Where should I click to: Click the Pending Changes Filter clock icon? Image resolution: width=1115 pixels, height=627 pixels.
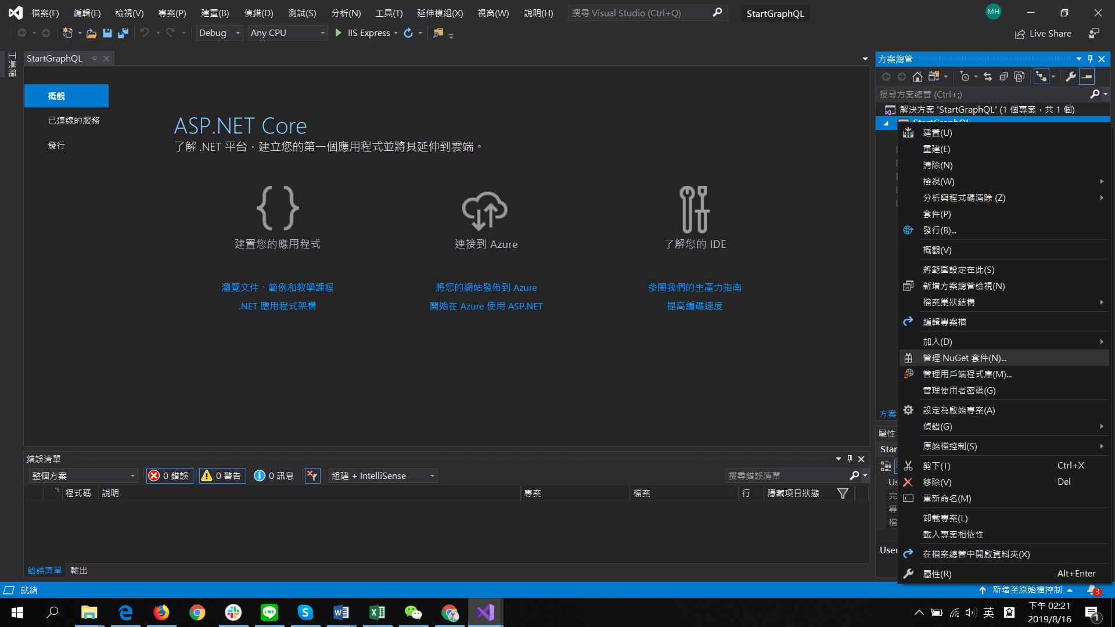[x=965, y=77]
